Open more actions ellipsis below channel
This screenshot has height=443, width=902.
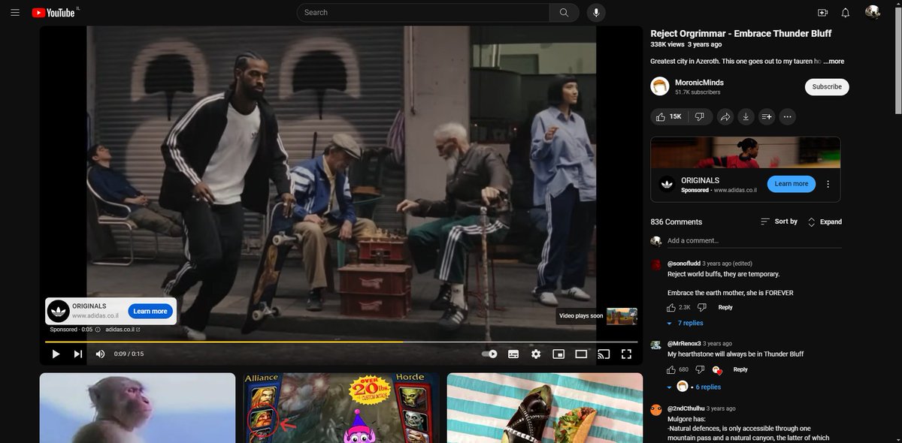click(x=787, y=116)
